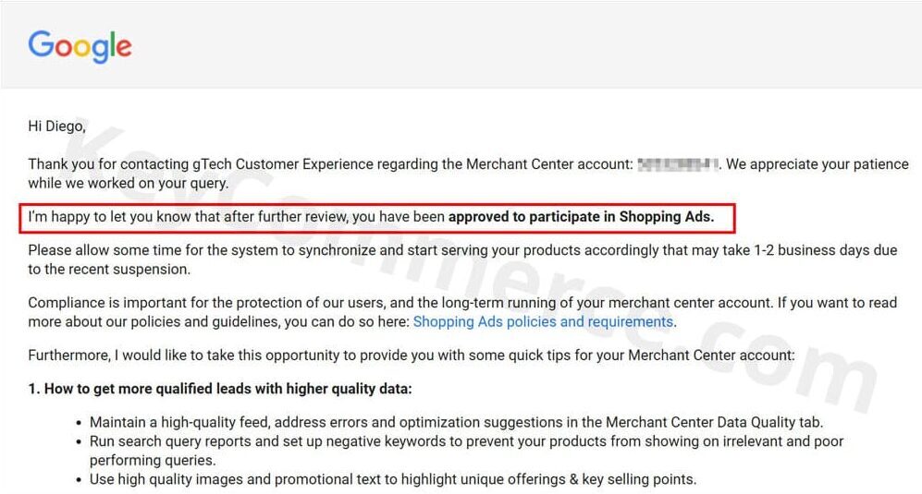
Task: Click bold "approved to participate in Shopping Ads" text
Action: [581, 218]
